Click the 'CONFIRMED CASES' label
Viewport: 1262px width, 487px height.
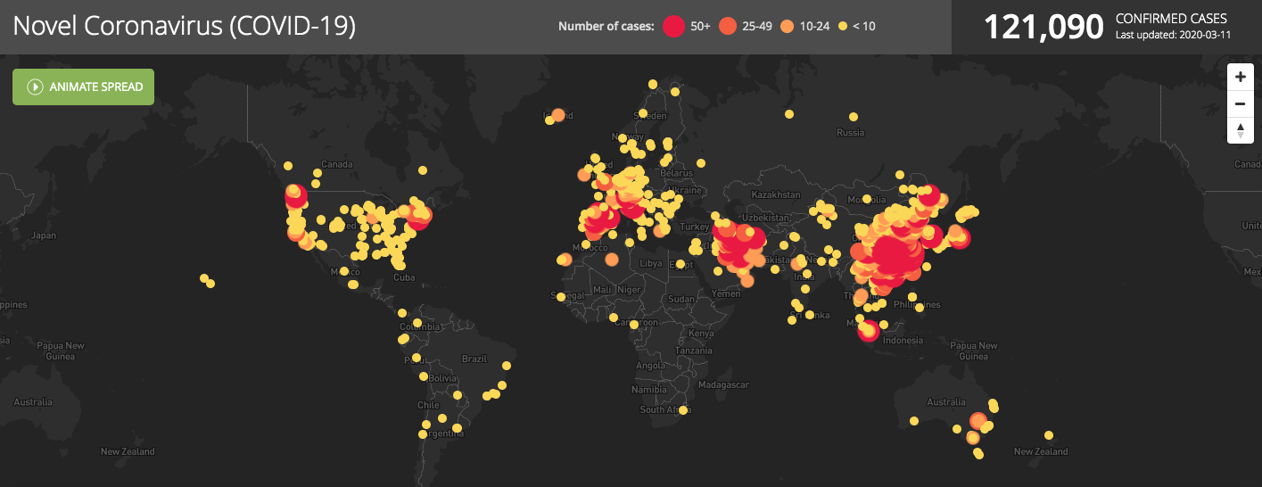[x=1171, y=18]
